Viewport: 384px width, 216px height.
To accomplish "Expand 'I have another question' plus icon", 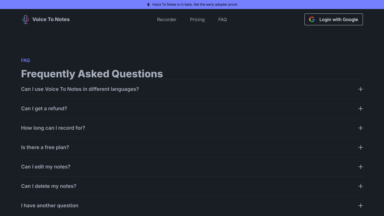I will click(361, 206).
